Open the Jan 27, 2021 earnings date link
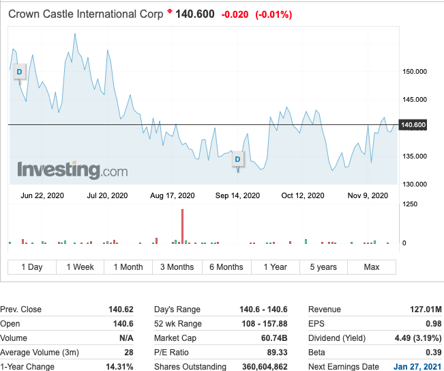This screenshot has height=371, width=444. [x=417, y=366]
